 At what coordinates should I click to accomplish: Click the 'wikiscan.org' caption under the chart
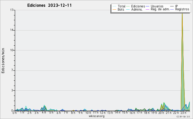(x=96, y=116)
